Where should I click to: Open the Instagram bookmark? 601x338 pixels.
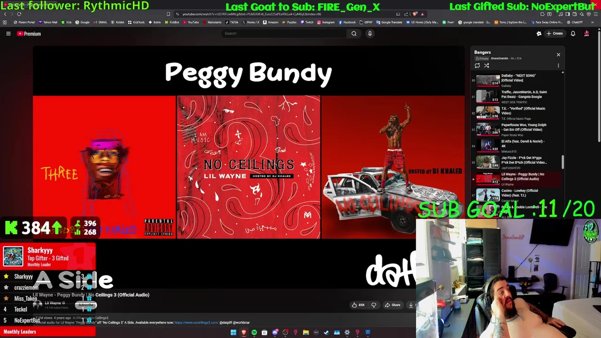click(x=326, y=22)
